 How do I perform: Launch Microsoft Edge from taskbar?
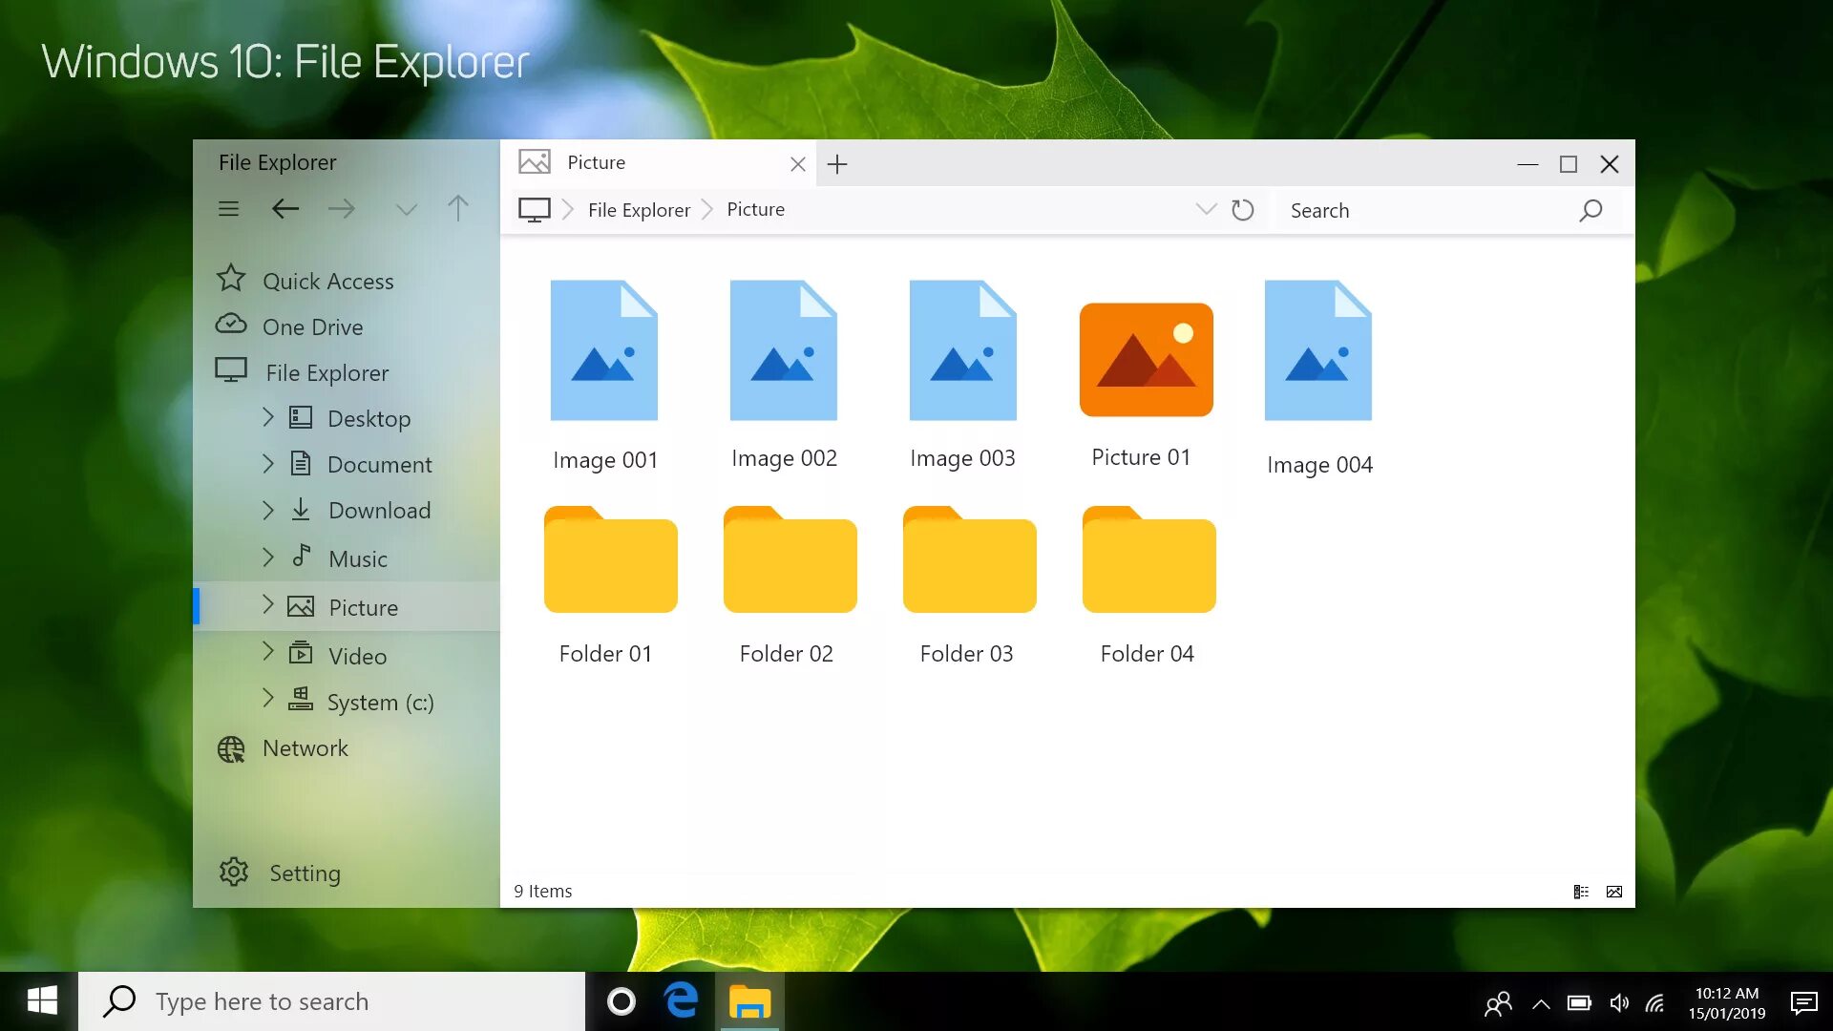(682, 1000)
